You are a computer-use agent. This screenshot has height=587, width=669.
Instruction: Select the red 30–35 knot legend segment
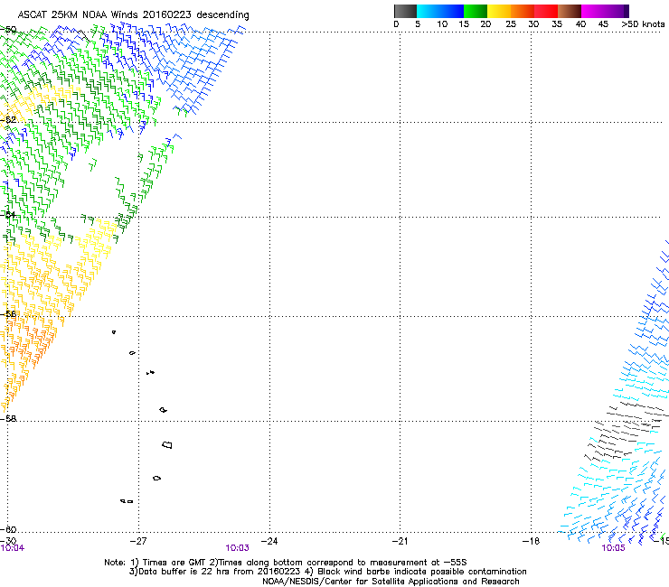click(546, 11)
